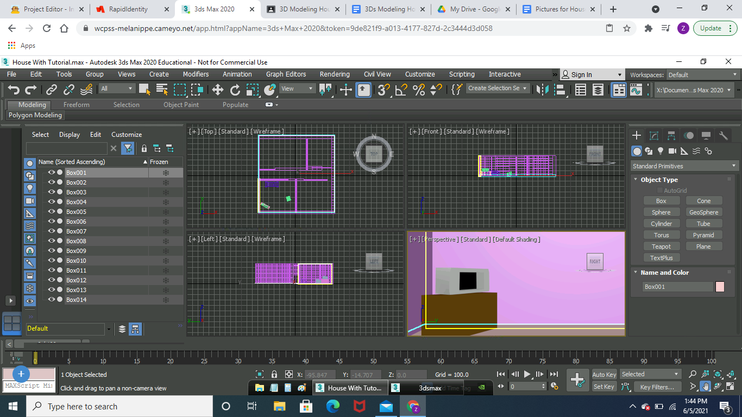Switch to the Object Paint ribbon tab
This screenshot has height=417, width=742.
181,105
